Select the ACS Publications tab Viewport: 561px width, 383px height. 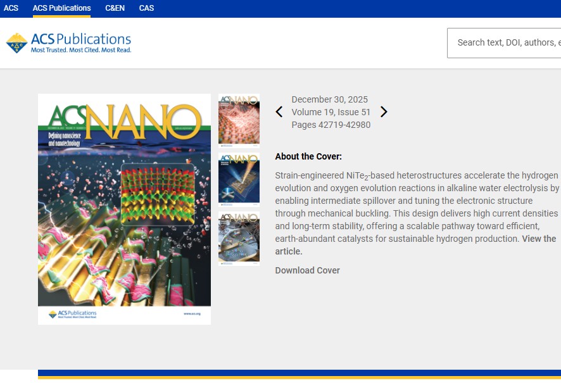[x=61, y=8]
